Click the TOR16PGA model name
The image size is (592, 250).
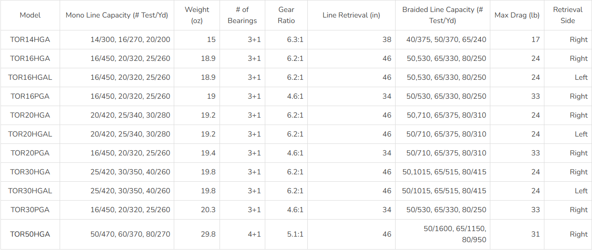click(x=30, y=96)
